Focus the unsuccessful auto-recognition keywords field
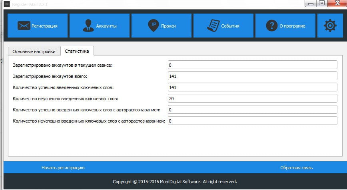The height and width of the screenshot is (190, 347). 253,121
